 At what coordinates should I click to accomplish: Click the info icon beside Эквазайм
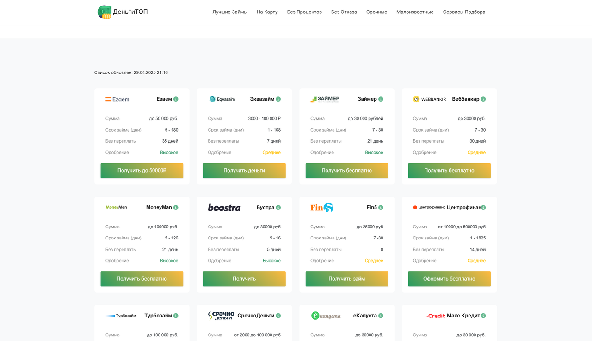coord(278,99)
